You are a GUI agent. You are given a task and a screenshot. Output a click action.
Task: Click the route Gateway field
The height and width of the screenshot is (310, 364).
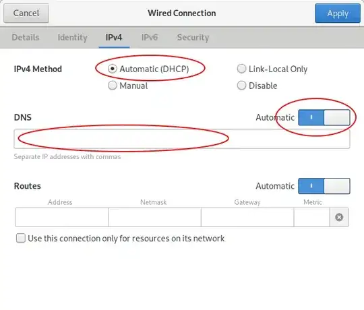pos(247,217)
